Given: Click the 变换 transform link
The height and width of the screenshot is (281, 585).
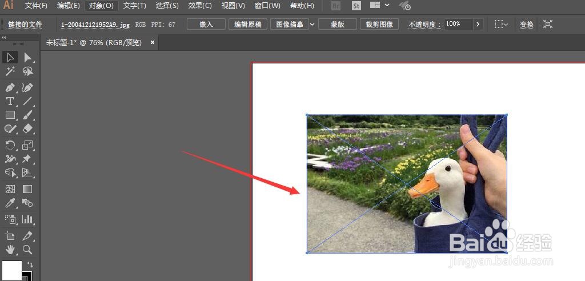Looking at the screenshot, I should (526, 25).
